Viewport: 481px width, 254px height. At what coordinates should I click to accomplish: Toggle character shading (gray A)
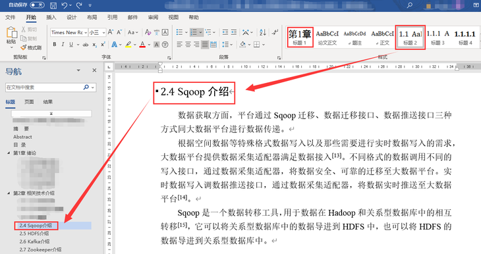pos(156,45)
